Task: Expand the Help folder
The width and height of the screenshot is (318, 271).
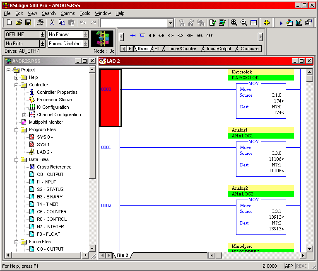Action: click(16, 78)
